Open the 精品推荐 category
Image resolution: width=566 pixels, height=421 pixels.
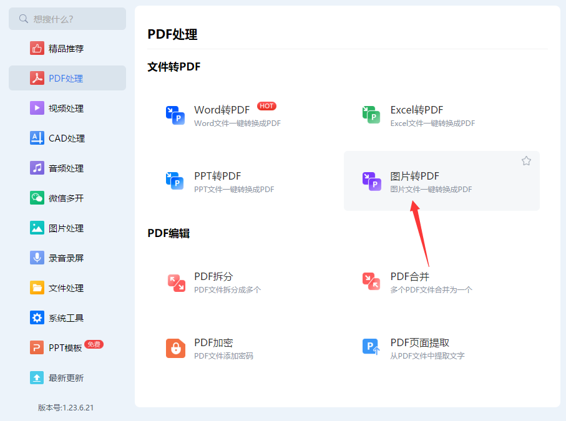tap(67, 49)
